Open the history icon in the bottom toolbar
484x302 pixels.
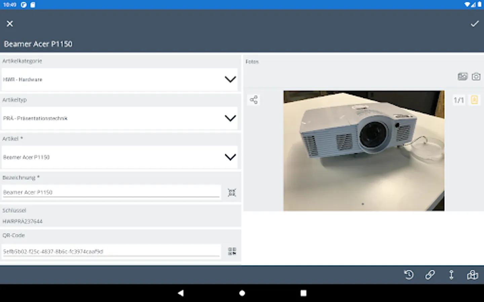click(x=409, y=275)
